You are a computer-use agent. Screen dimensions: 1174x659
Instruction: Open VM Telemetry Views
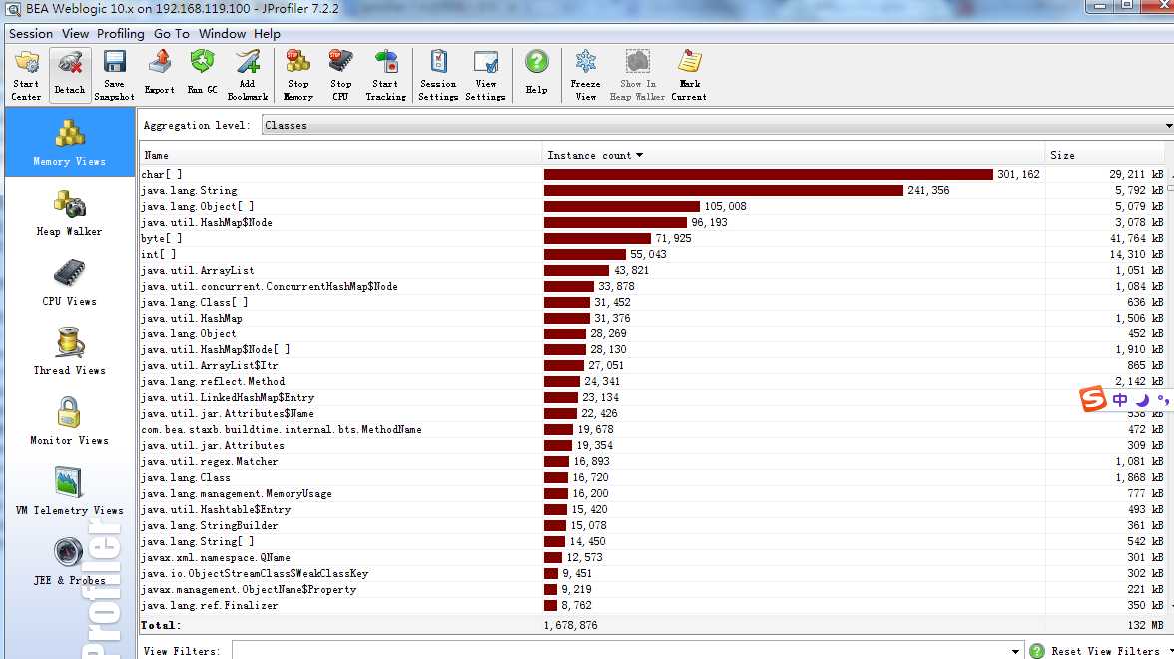click(68, 491)
